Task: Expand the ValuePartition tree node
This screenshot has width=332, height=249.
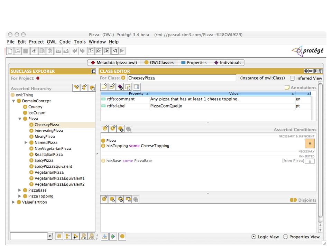Action: tap(13, 202)
